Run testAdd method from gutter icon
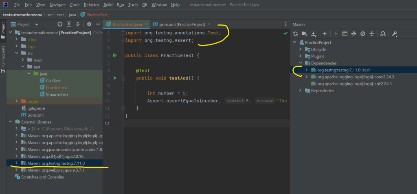The height and width of the screenshot is (194, 417). click(x=115, y=78)
